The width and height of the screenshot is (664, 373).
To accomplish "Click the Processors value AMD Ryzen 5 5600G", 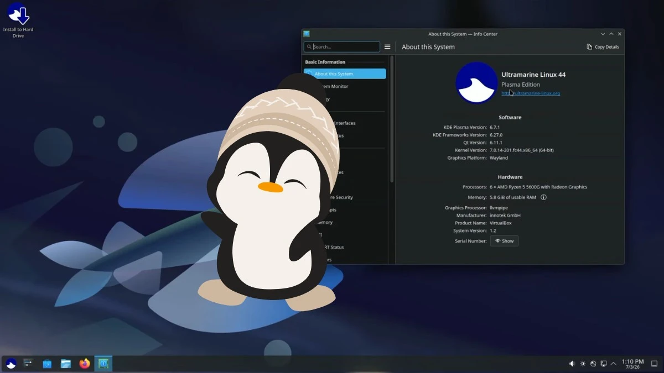I will (538, 187).
